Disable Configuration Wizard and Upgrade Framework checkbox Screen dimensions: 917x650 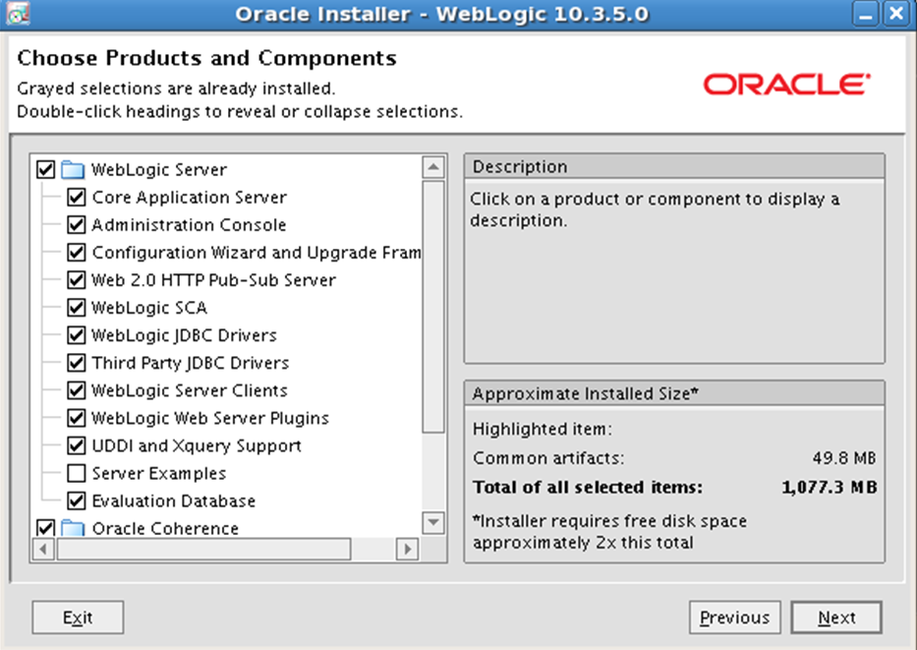tap(76, 252)
